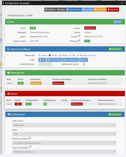Image resolution: width=126 pixels, height=157 pixels.
Task: Open the z2m log
Action: 42,60
